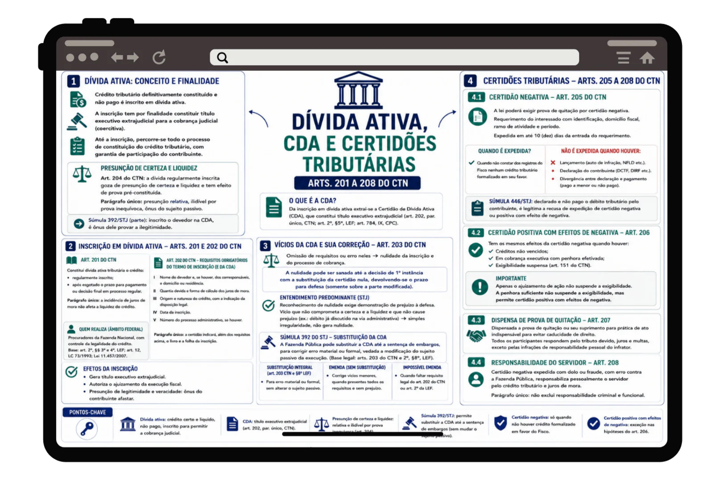Screen dimensions: 722x481
Task: Click the round document icon under 'Certidão Negativa – Art. 205'
Action: [x=477, y=117]
